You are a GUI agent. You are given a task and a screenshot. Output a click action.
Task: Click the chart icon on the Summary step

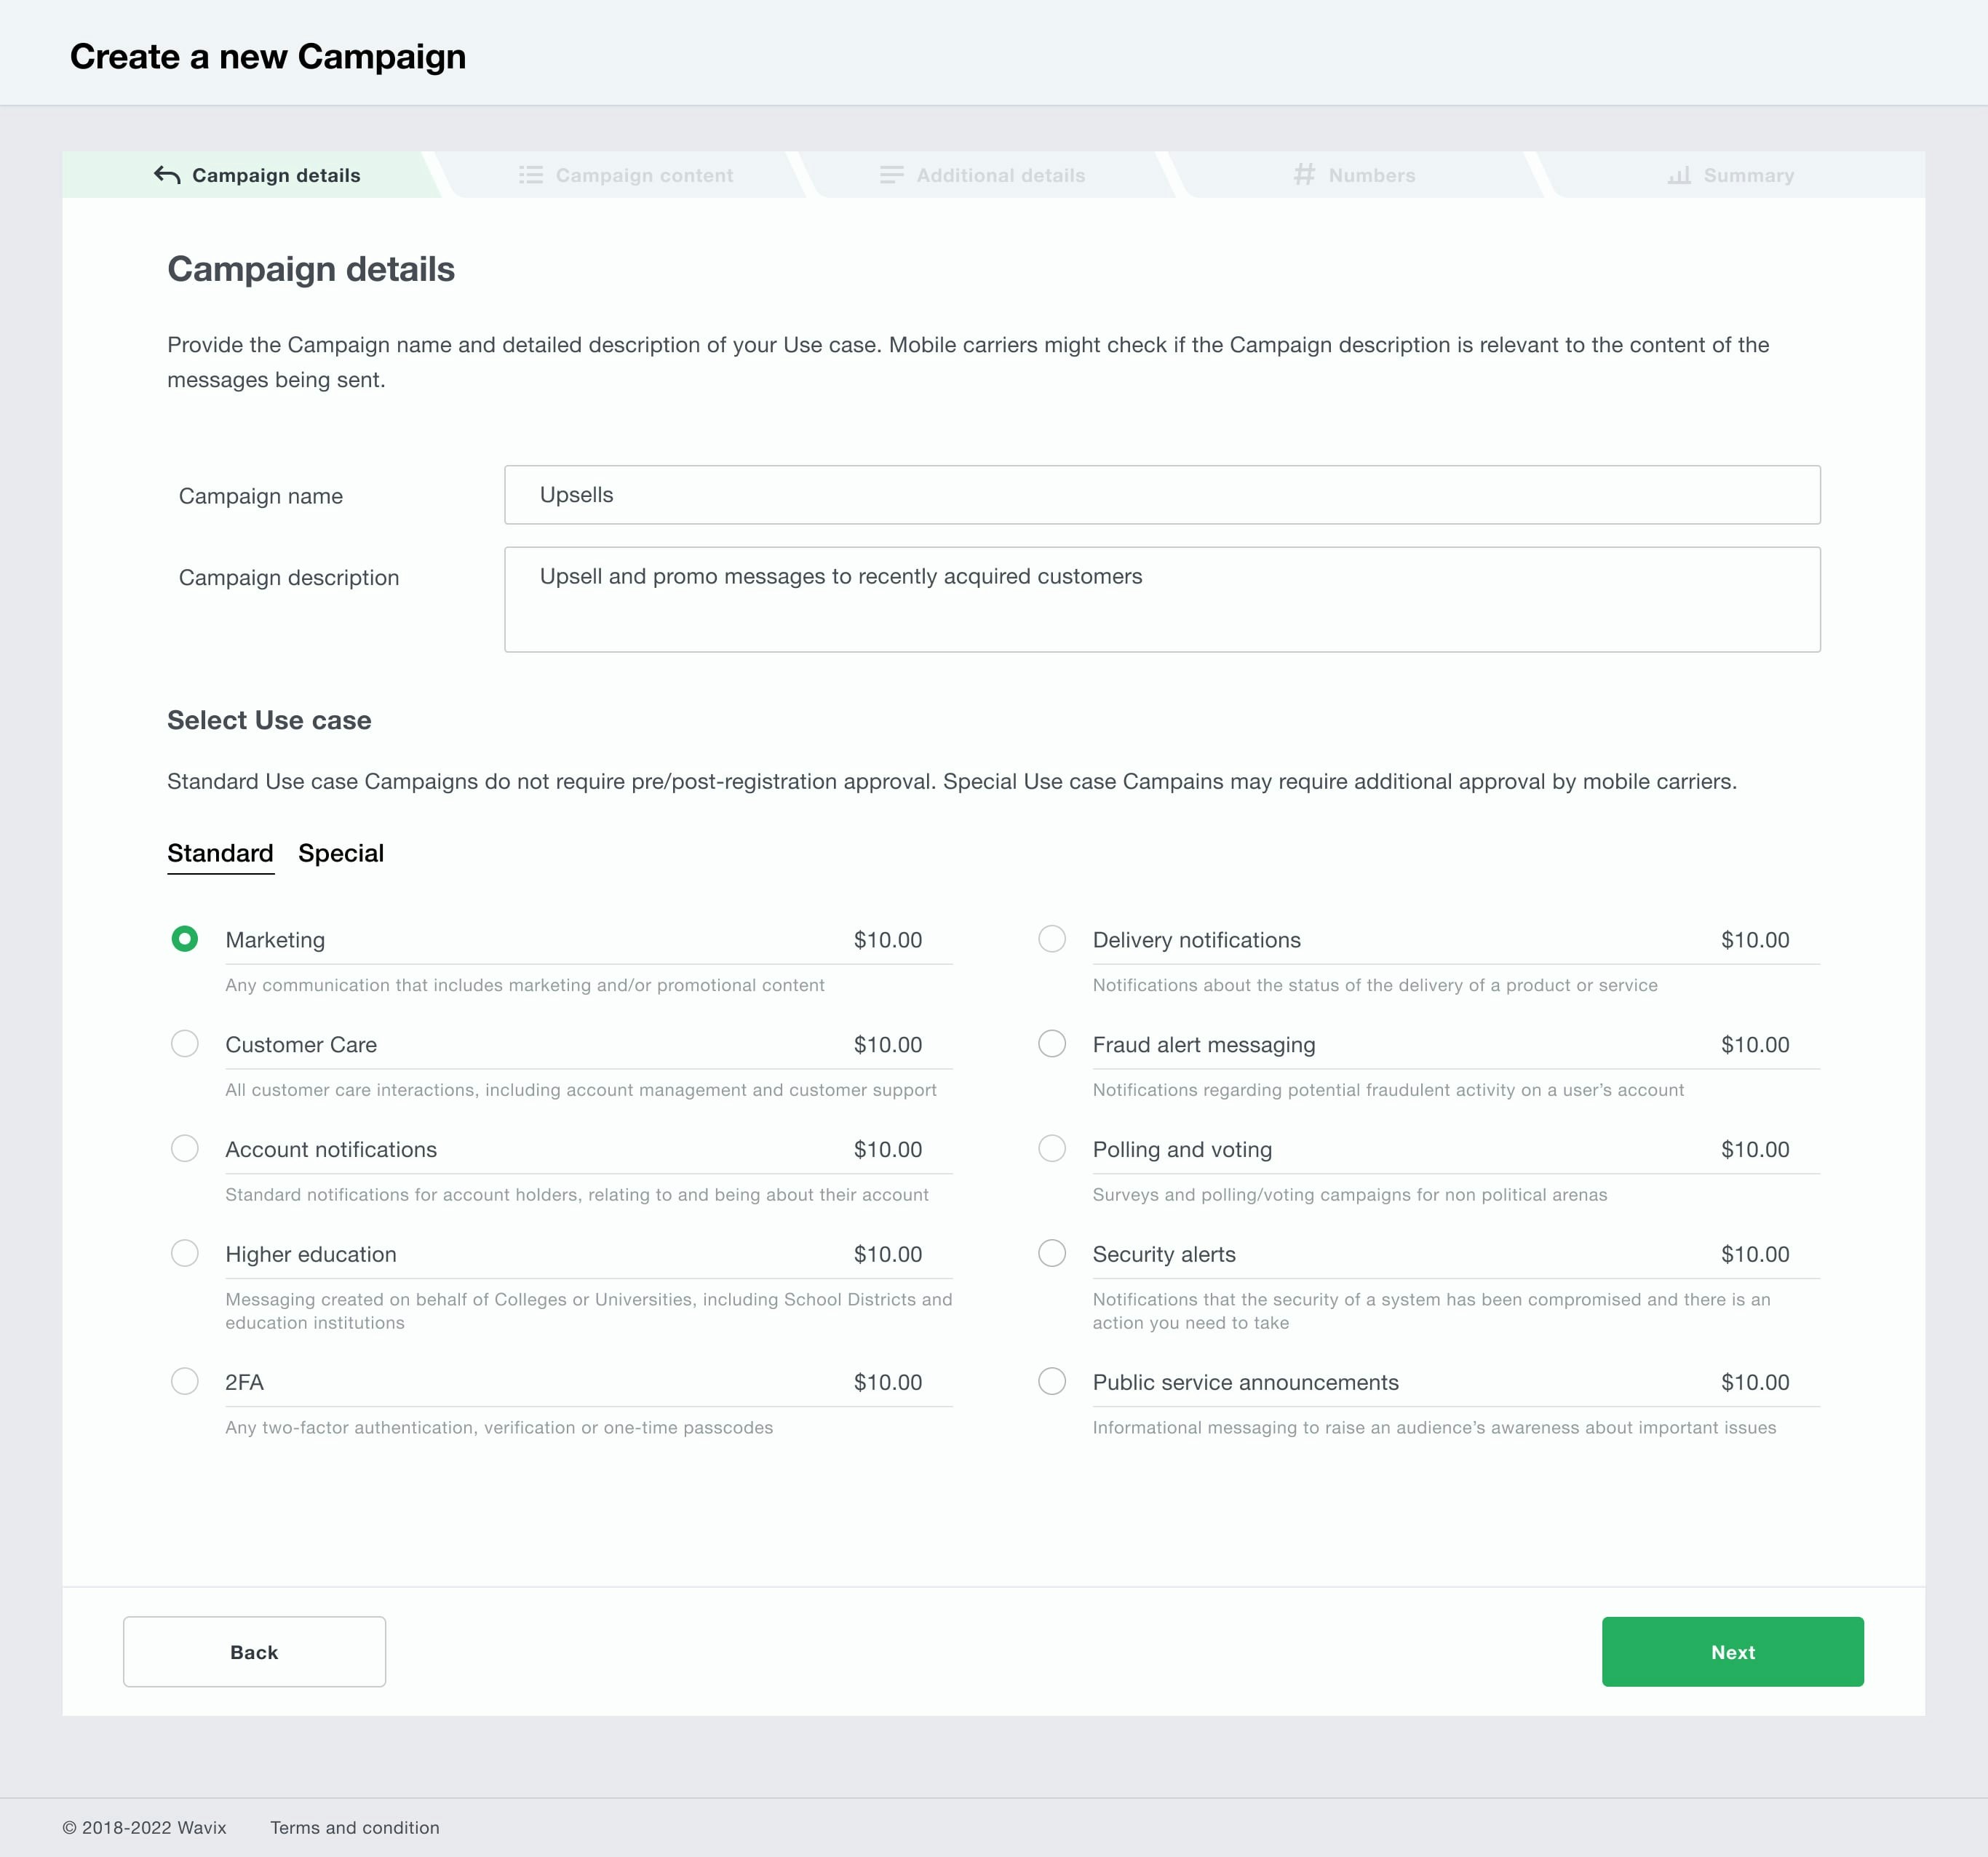[x=1678, y=174]
